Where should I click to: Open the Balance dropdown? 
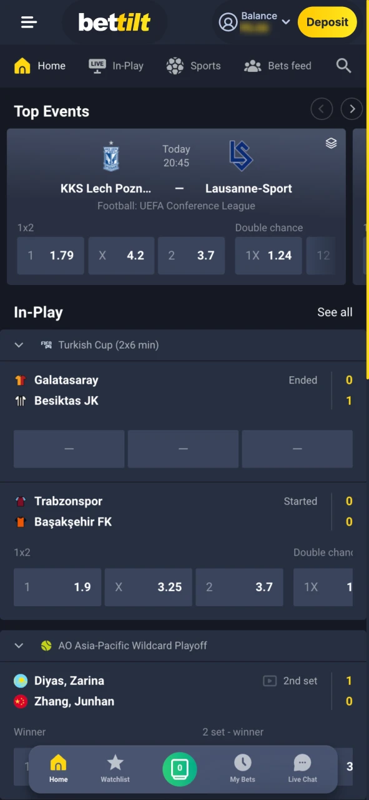click(x=286, y=22)
